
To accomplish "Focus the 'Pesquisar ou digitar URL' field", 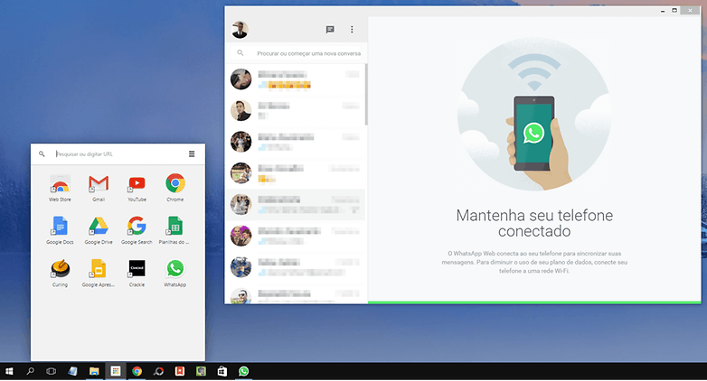I will [119, 154].
